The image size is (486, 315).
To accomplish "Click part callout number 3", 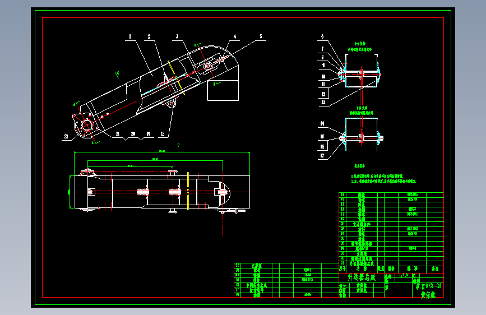I will (177, 36).
